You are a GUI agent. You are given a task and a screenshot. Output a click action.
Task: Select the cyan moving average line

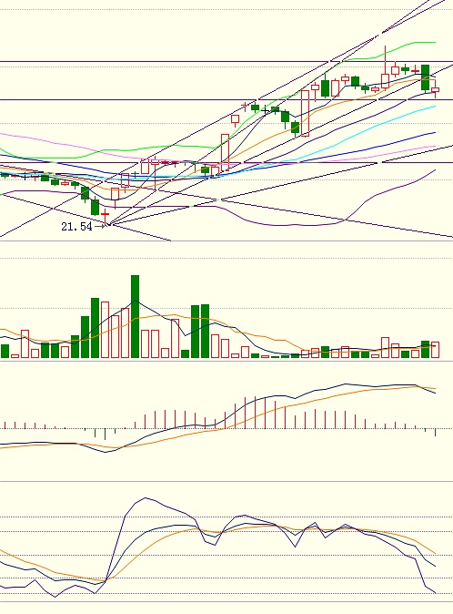click(x=371, y=128)
